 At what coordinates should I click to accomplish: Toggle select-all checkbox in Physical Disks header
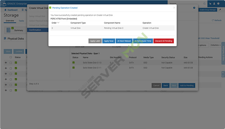coord(11,57)
